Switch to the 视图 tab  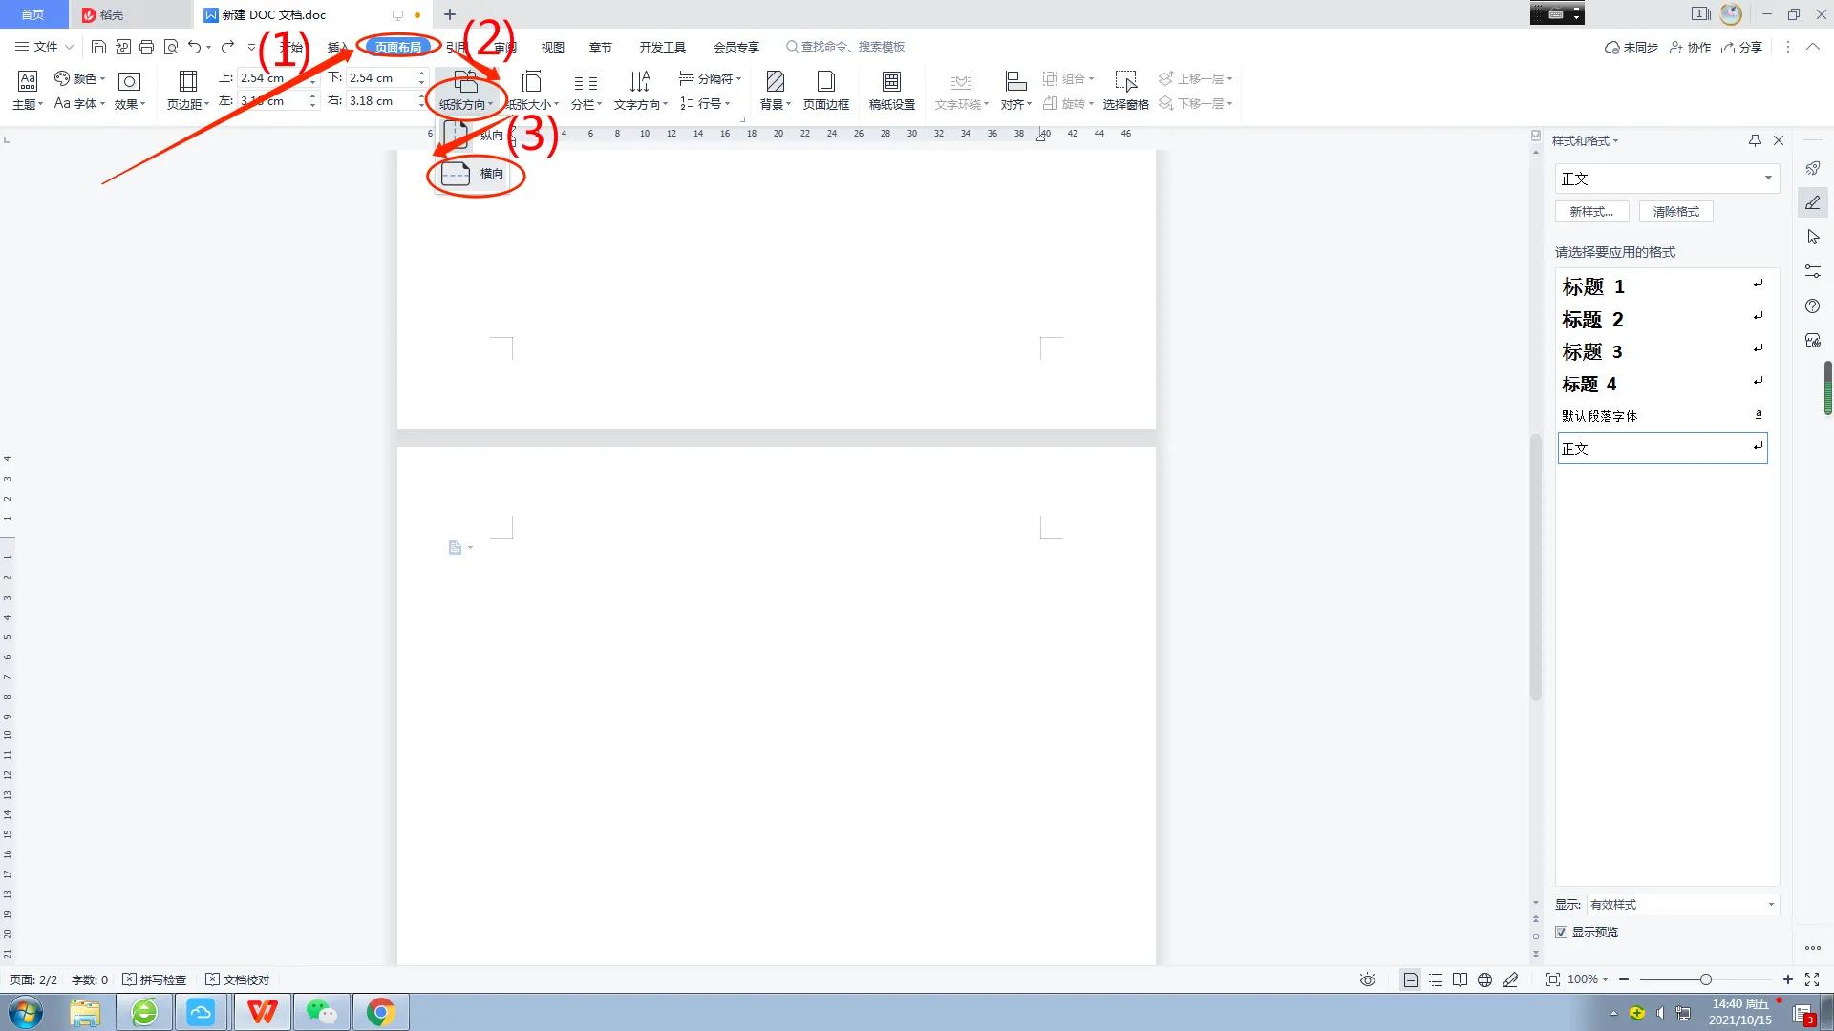pyautogui.click(x=553, y=47)
